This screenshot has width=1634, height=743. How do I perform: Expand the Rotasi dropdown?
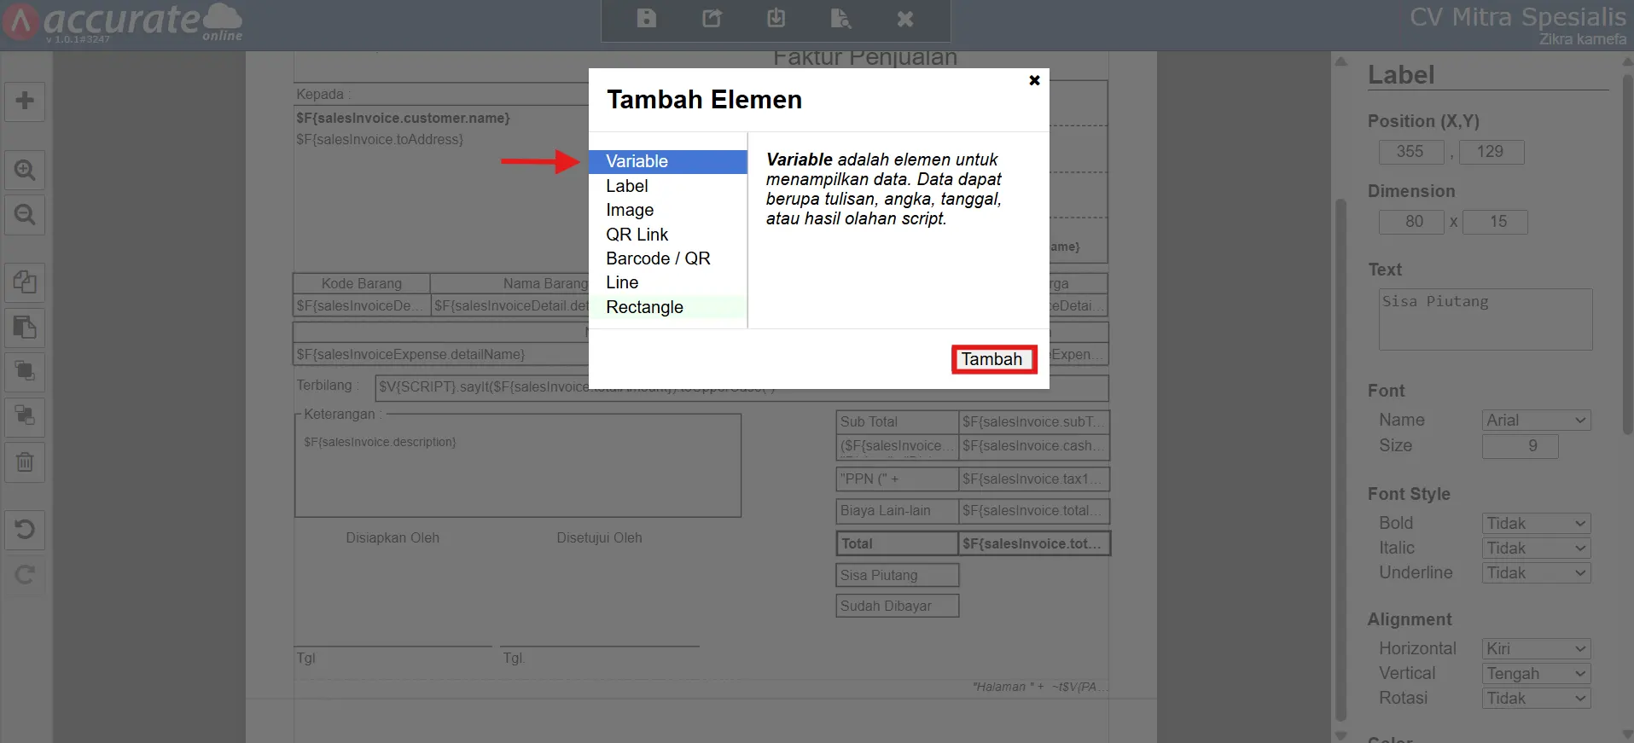click(x=1536, y=699)
